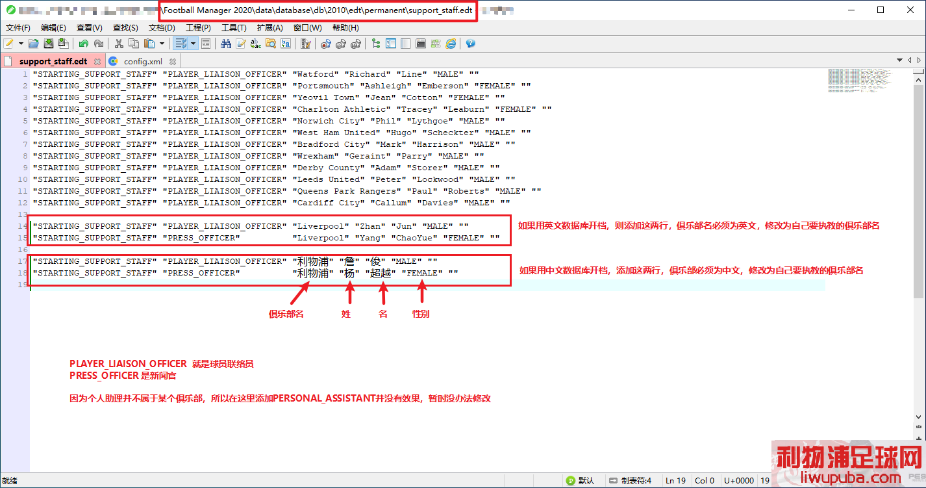926x488 pixels.
Task: Click the third macro toolbar icon
Action: [x=356, y=44]
